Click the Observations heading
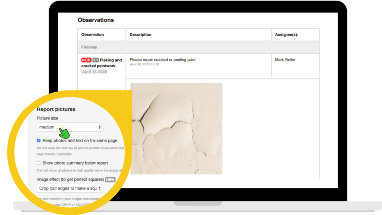Screen dimensions: 382x215 tap(95, 20)
